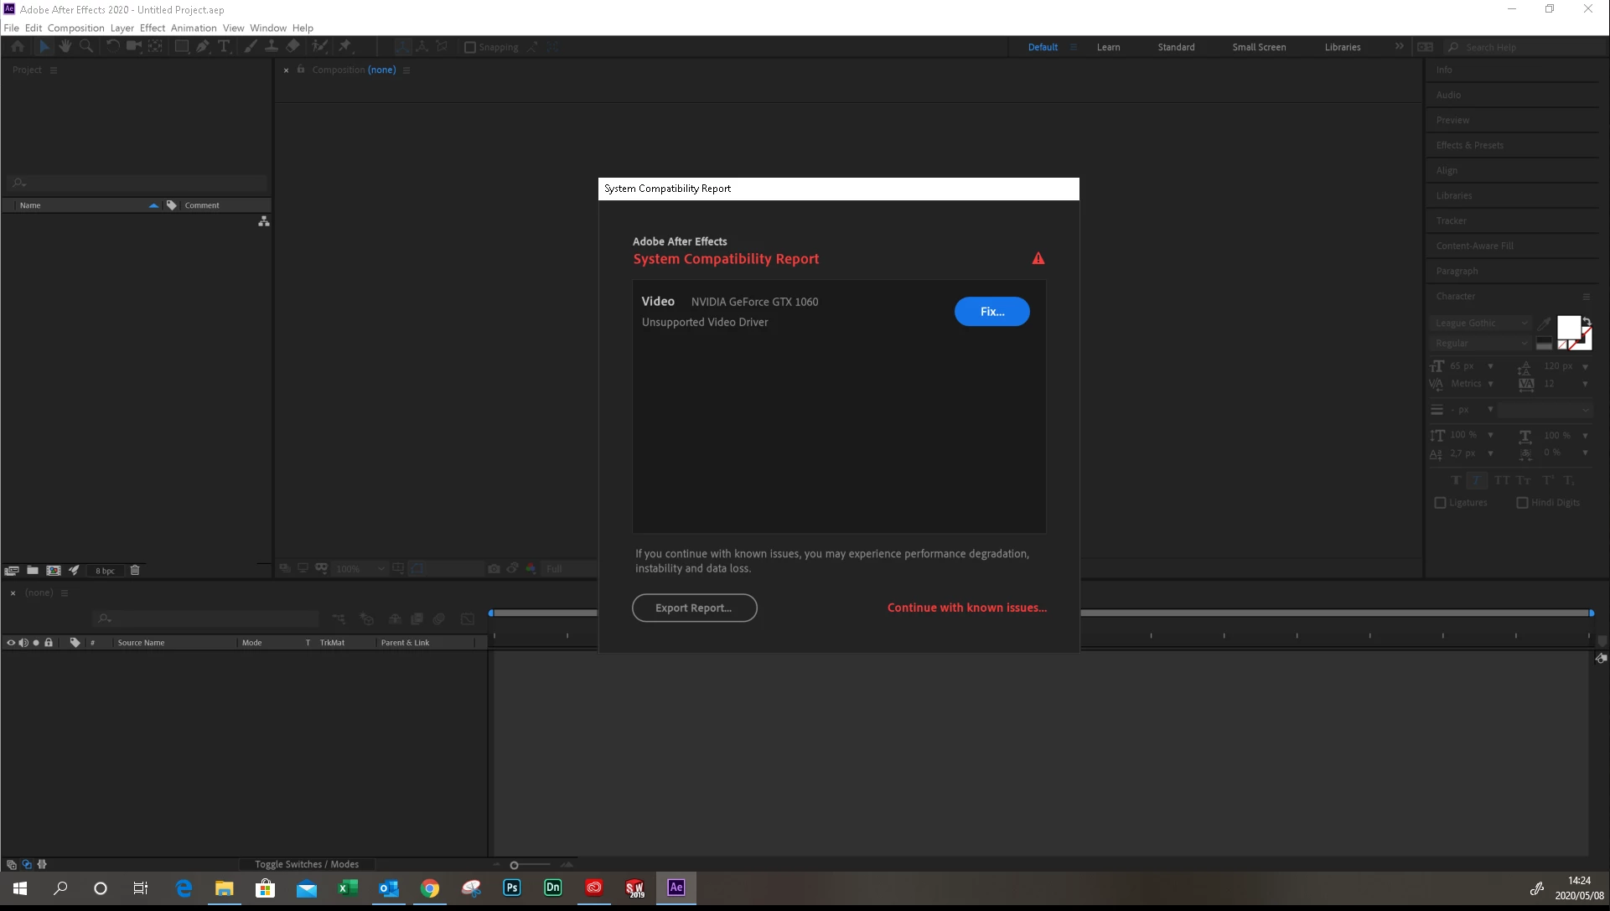The width and height of the screenshot is (1610, 911).
Task: Open the League Gothic font family dropdown
Action: (1480, 323)
